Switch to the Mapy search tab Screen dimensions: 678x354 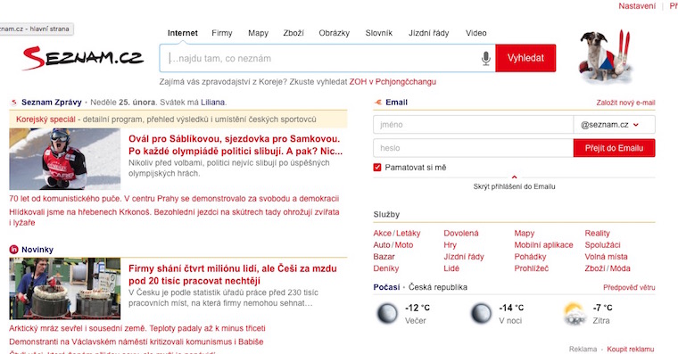[258, 33]
